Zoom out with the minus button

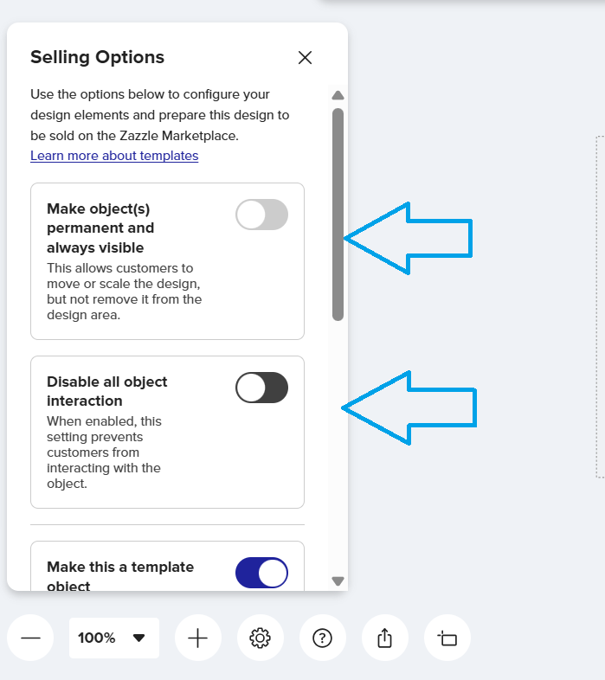click(30, 638)
